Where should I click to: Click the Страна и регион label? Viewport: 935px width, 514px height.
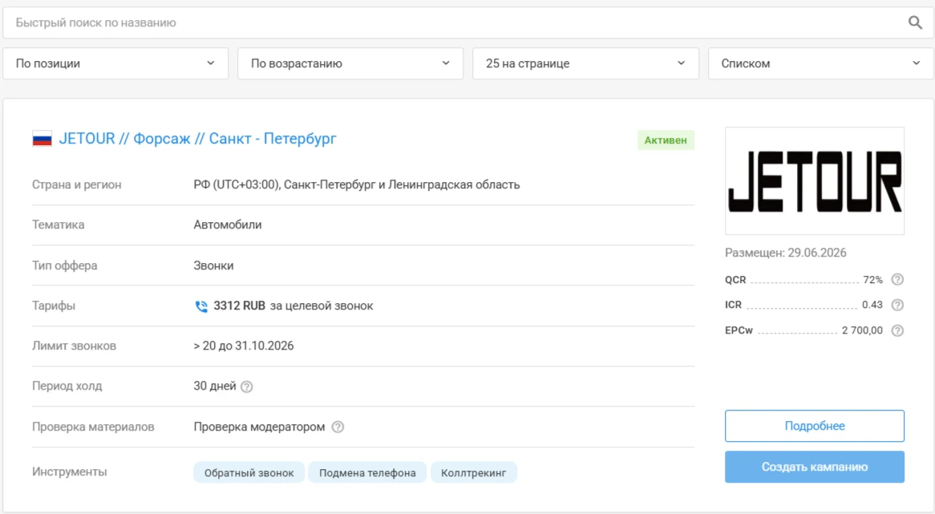(76, 185)
